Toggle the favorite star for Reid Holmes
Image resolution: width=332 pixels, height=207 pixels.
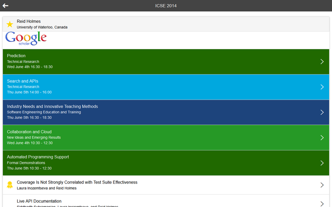coord(10,24)
